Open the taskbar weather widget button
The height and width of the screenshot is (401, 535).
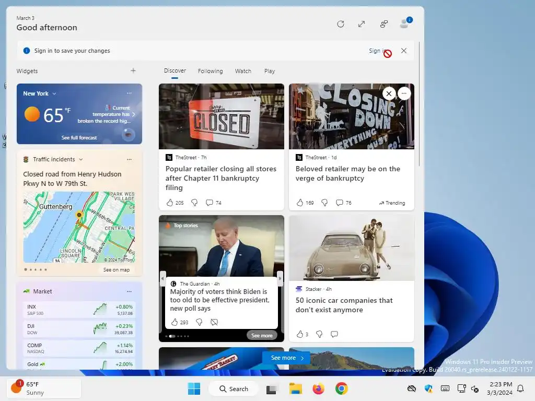click(x=44, y=388)
